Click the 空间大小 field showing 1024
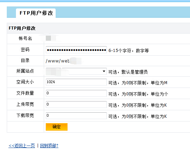Viewport: 190px width, 151px height. point(76,82)
